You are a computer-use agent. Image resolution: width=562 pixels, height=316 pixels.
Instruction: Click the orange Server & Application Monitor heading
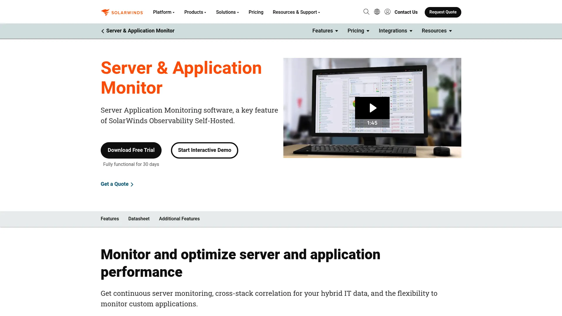[181, 78]
